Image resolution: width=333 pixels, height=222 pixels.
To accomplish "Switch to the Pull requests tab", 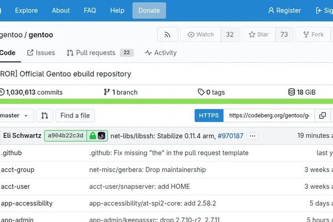I will (x=100, y=53).
